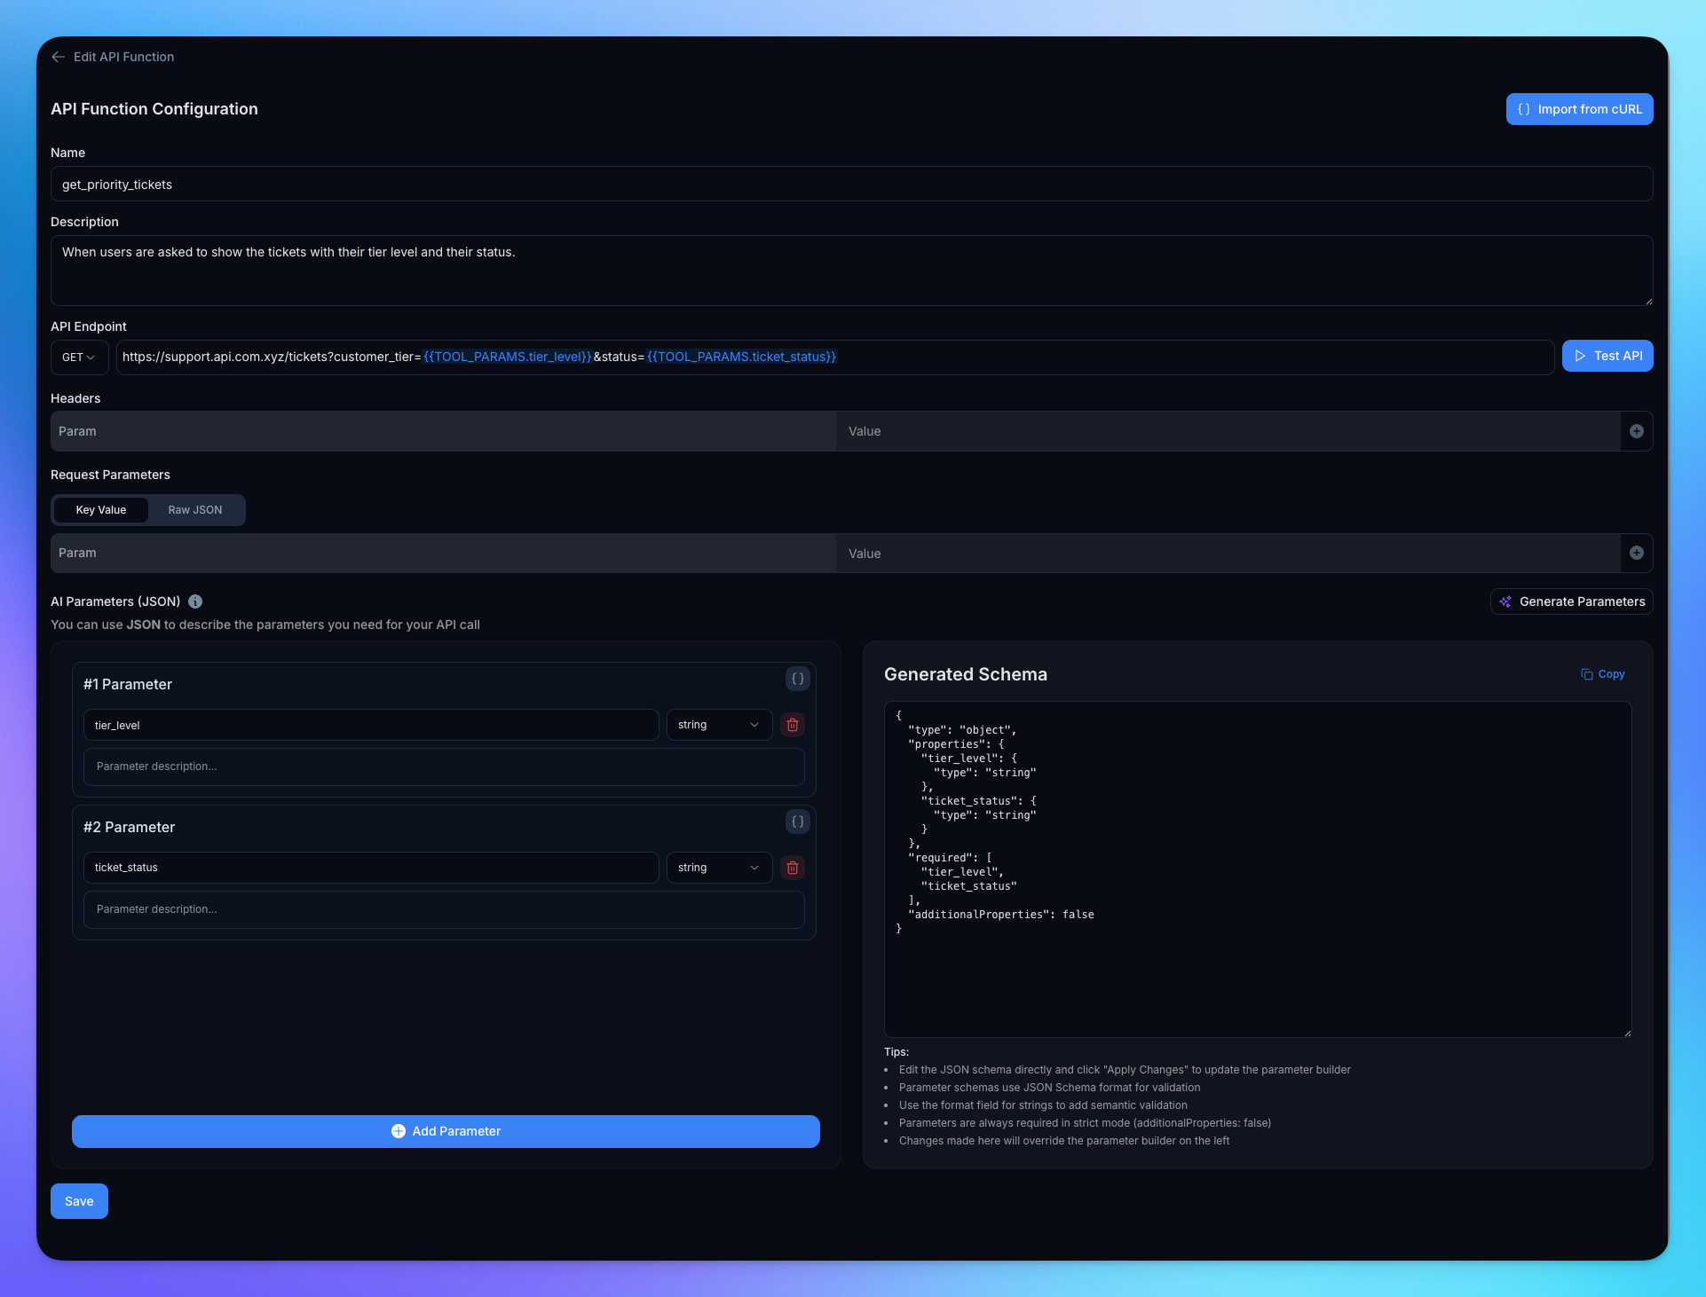Click the braces icon on #2 Parameter

(797, 821)
